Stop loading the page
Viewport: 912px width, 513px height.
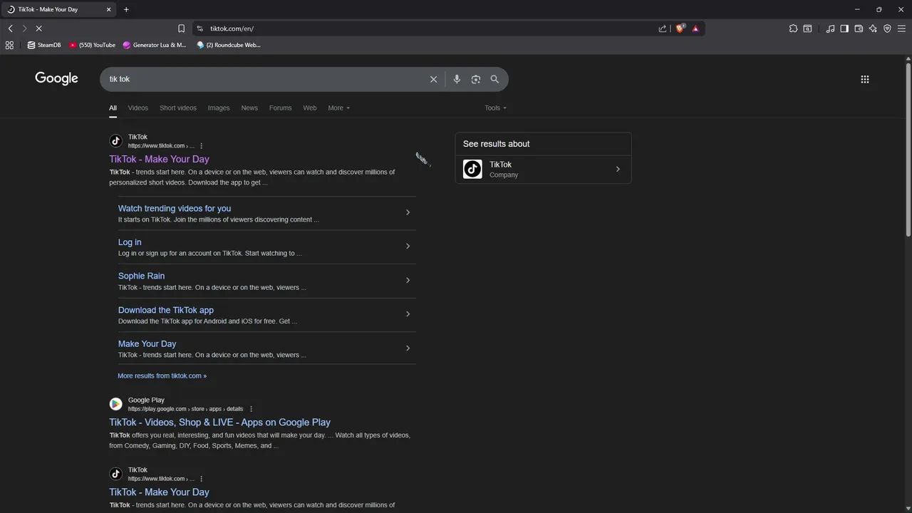point(38,28)
